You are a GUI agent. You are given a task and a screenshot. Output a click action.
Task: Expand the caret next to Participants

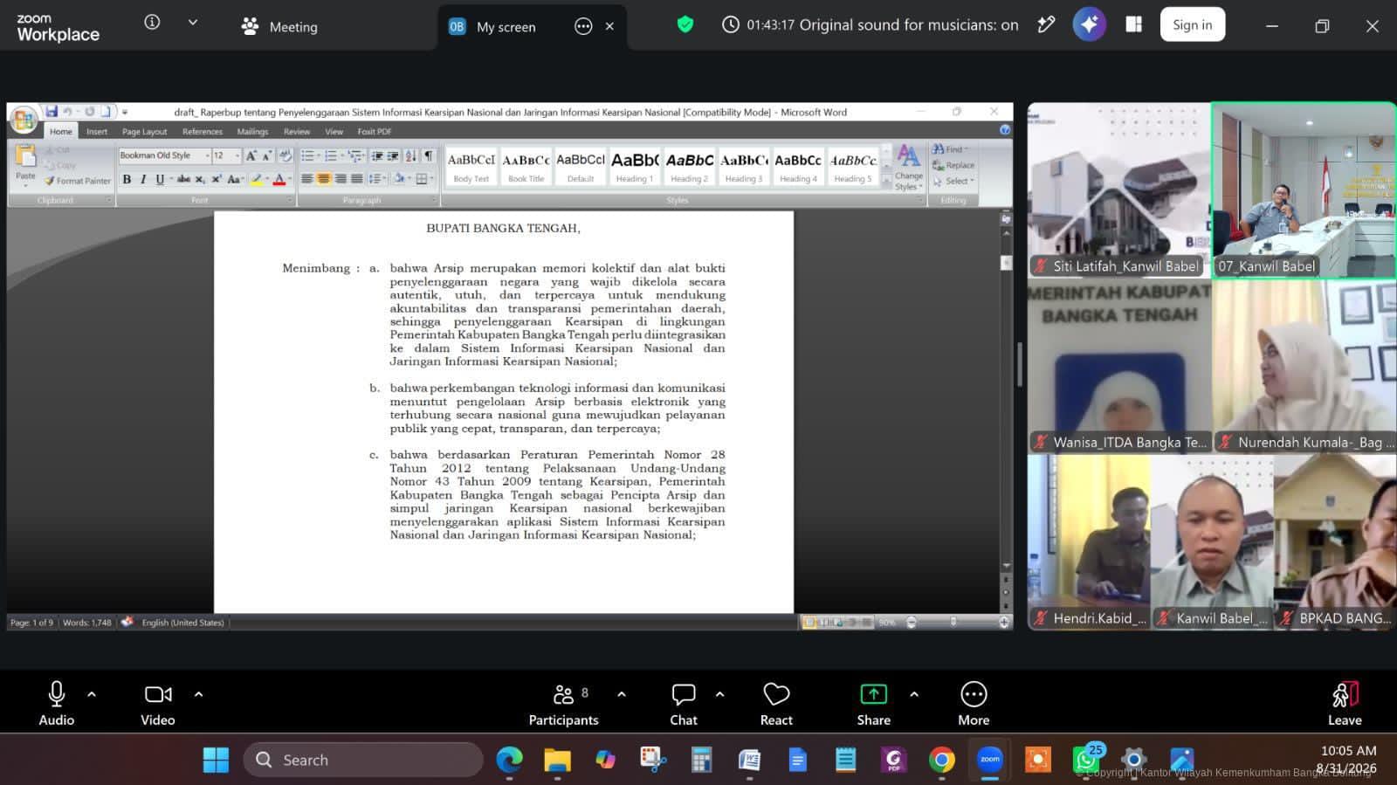click(x=622, y=694)
